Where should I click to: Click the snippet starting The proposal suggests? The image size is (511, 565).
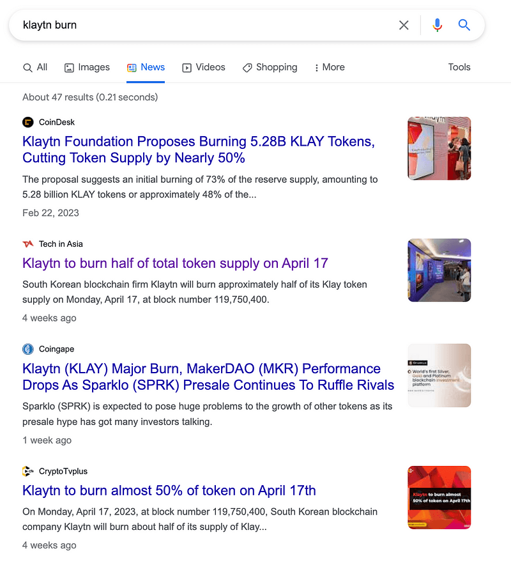click(200, 187)
